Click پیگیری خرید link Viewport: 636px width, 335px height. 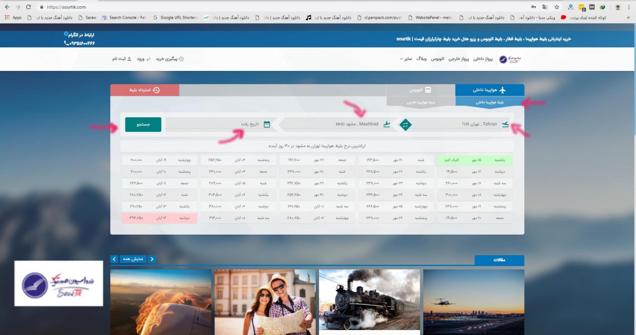169,59
